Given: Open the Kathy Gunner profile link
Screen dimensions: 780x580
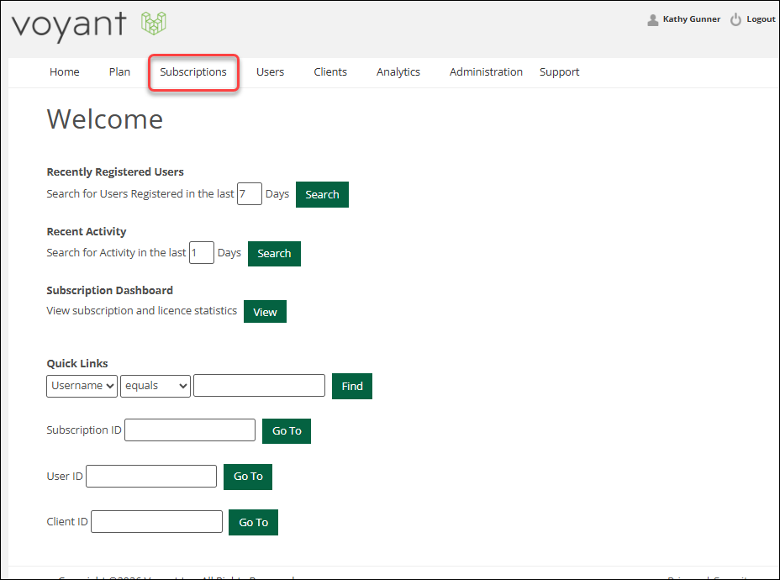Looking at the screenshot, I should 691,18.
